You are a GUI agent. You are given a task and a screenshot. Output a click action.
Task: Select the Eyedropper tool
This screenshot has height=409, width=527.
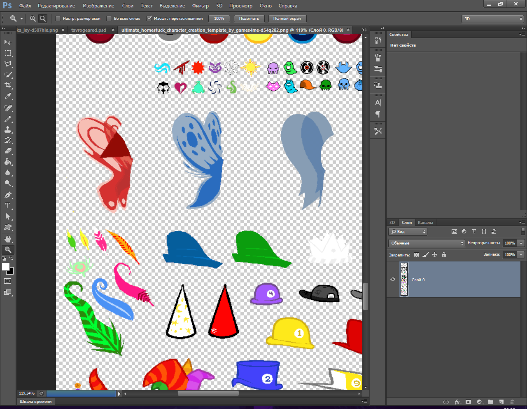pyautogui.click(x=8, y=96)
